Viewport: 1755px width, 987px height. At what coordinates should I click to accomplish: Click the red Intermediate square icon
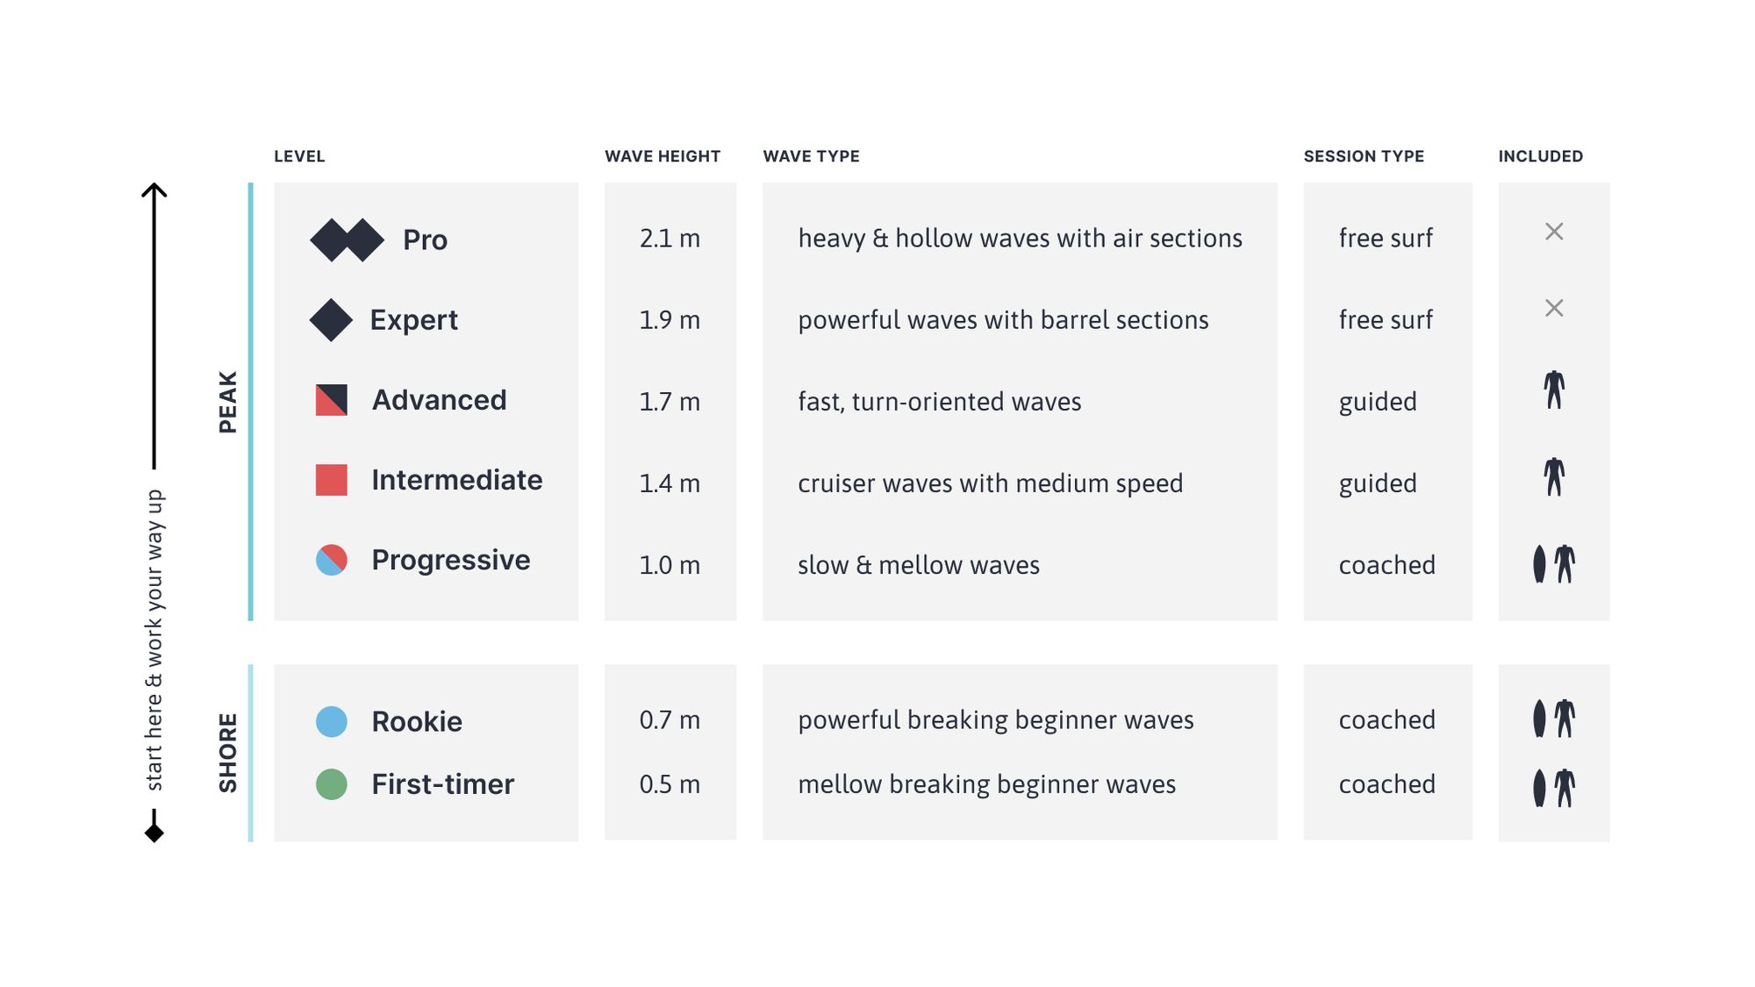click(331, 480)
